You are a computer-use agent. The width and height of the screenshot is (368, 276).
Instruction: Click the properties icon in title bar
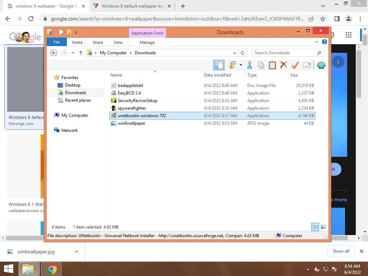[x=61, y=32]
